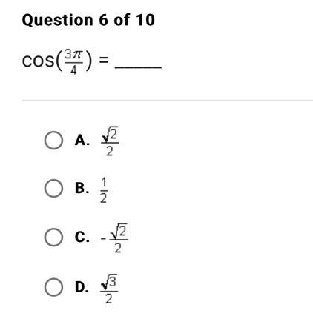Pick the option D radio button

pyautogui.click(x=53, y=287)
